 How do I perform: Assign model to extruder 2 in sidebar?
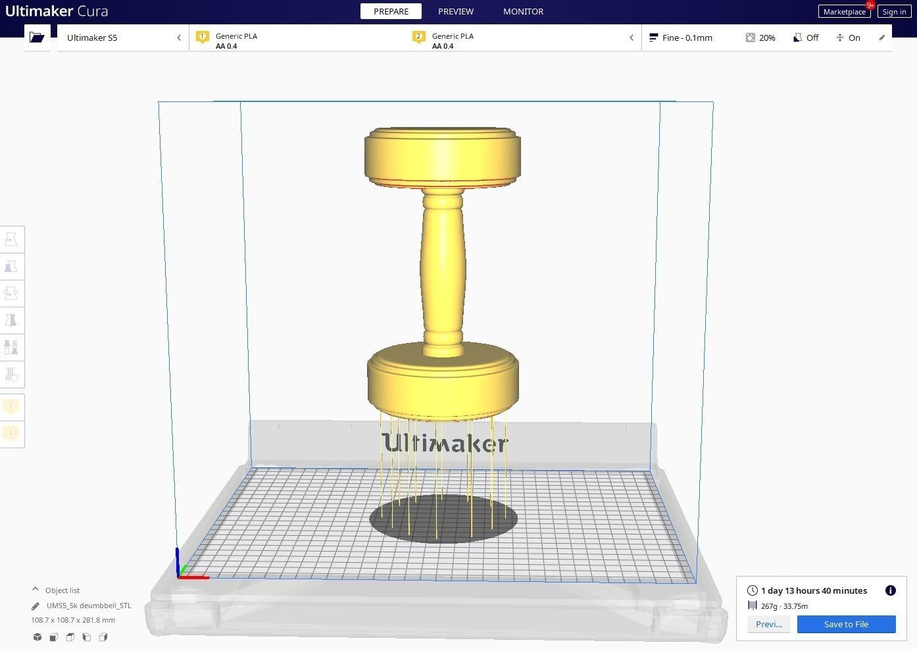(11, 434)
